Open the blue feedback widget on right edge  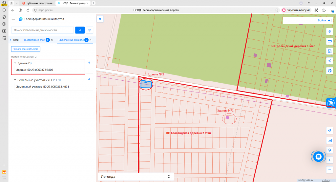click(331, 103)
